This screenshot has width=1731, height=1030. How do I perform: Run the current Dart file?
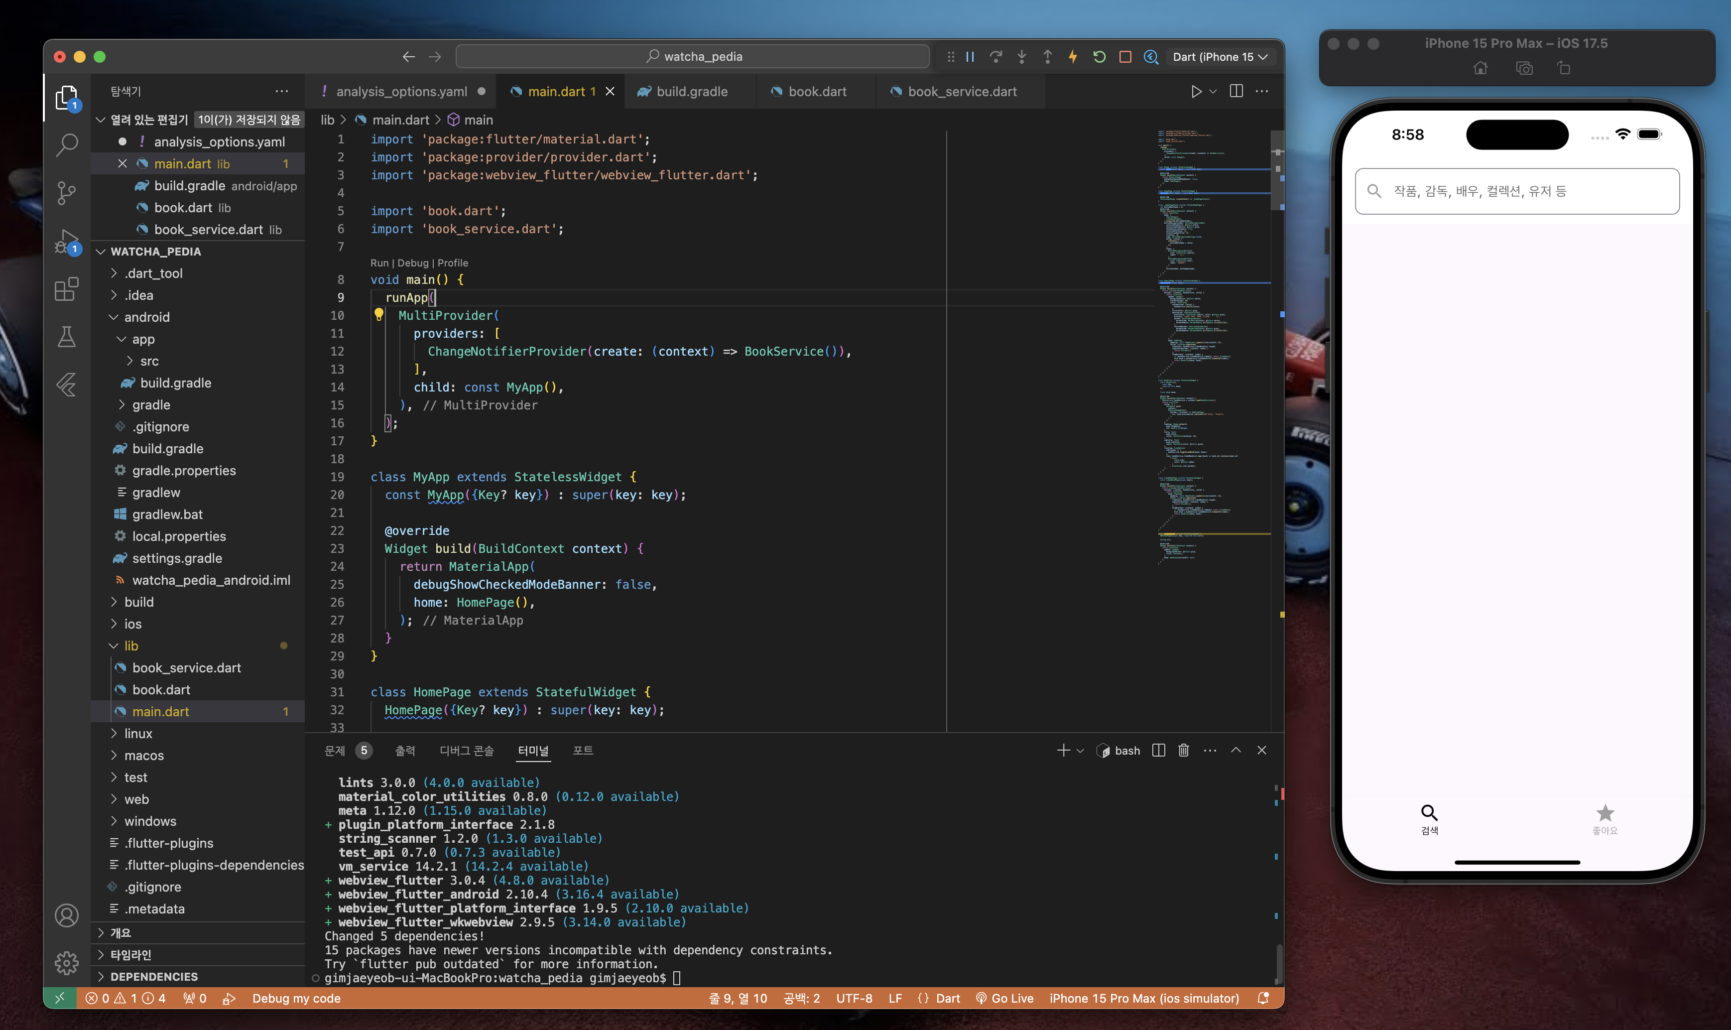click(x=1196, y=92)
